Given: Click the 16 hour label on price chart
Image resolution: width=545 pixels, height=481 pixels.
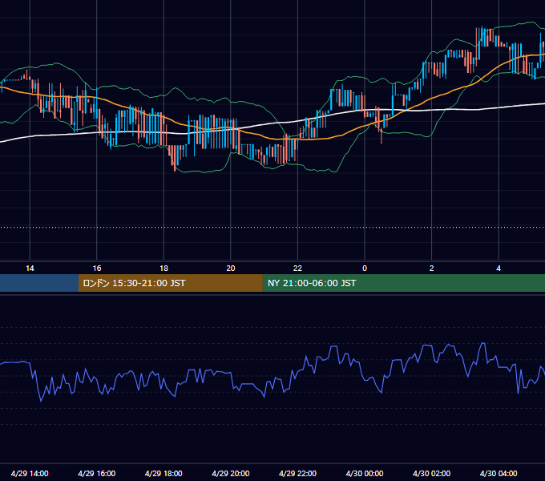Looking at the screenshot, I should [x=97, y=269].
